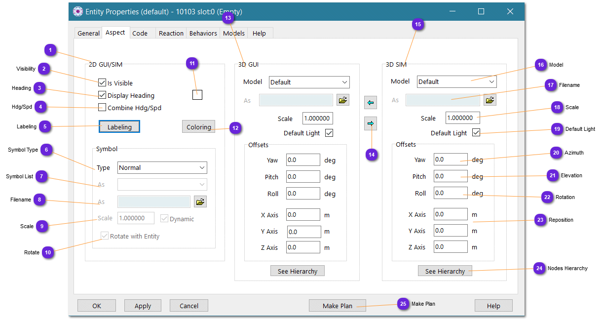Open See Hierarchy under 3D SIM
This screenshot has width=603, height=321.
click(x=445, y=271)
